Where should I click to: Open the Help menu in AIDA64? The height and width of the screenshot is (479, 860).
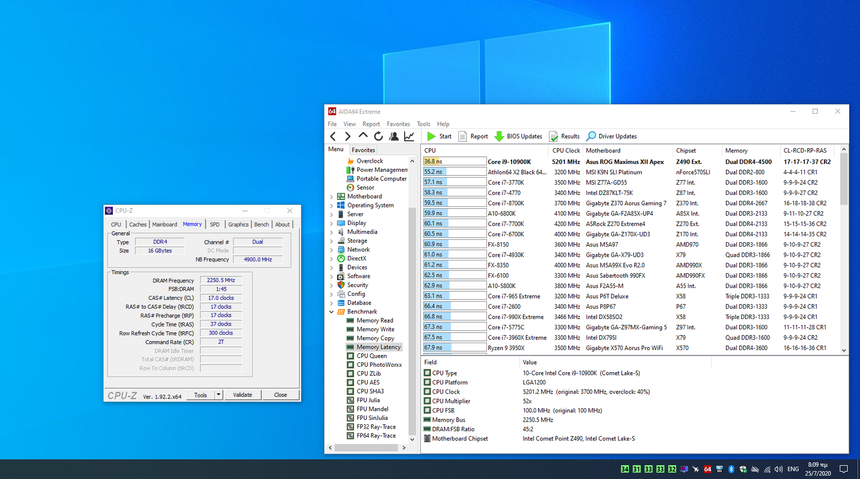click(443, 124)
